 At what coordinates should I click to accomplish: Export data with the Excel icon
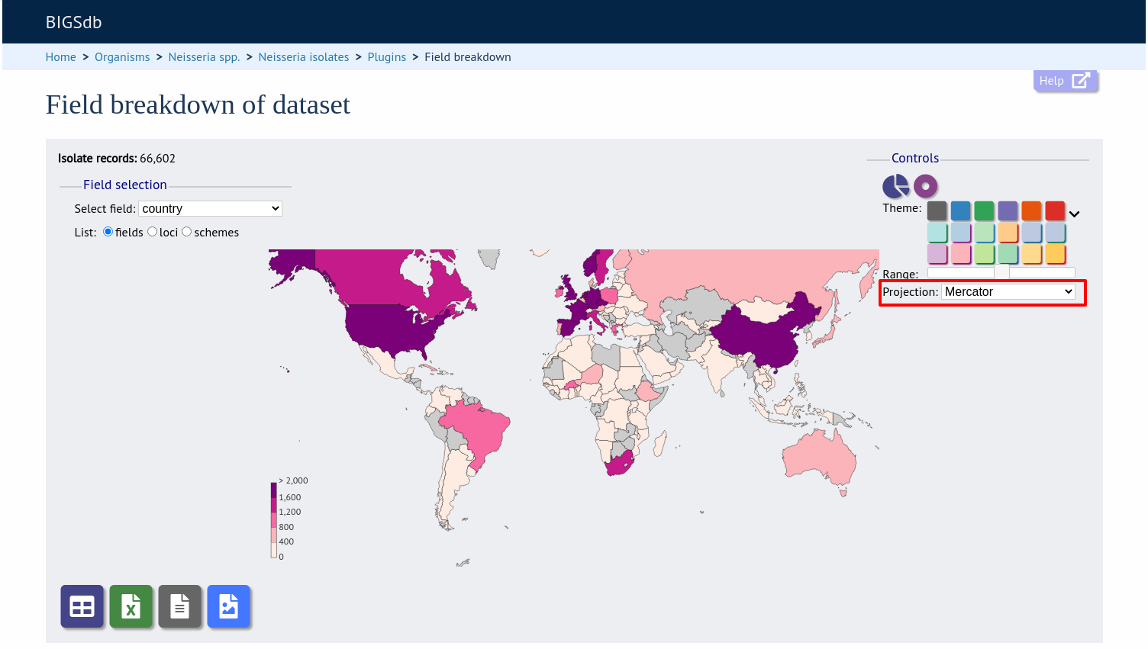point(131,607)
